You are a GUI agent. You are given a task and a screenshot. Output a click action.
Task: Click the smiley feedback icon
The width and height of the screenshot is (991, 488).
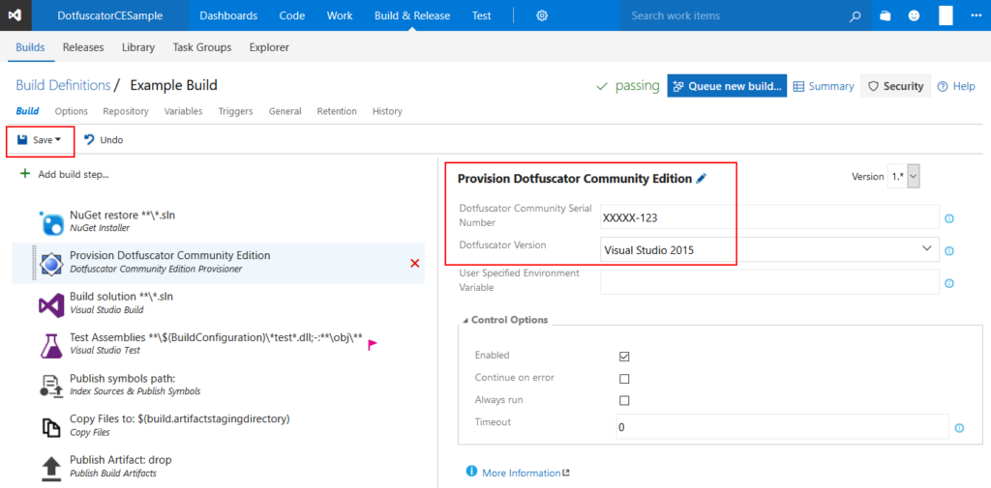tap(914, 15)
